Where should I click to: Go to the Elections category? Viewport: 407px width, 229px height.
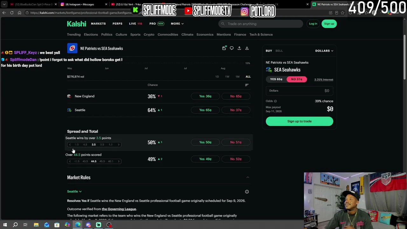(x=91, y=34)
